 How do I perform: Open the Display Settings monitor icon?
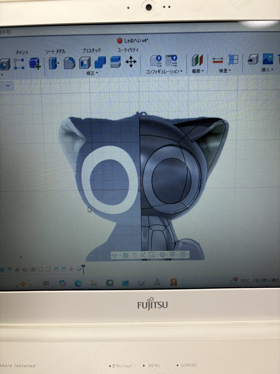click(x=162, y=255)
